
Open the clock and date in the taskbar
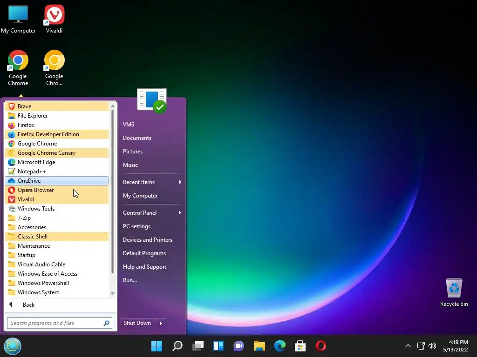coord(456,346)
